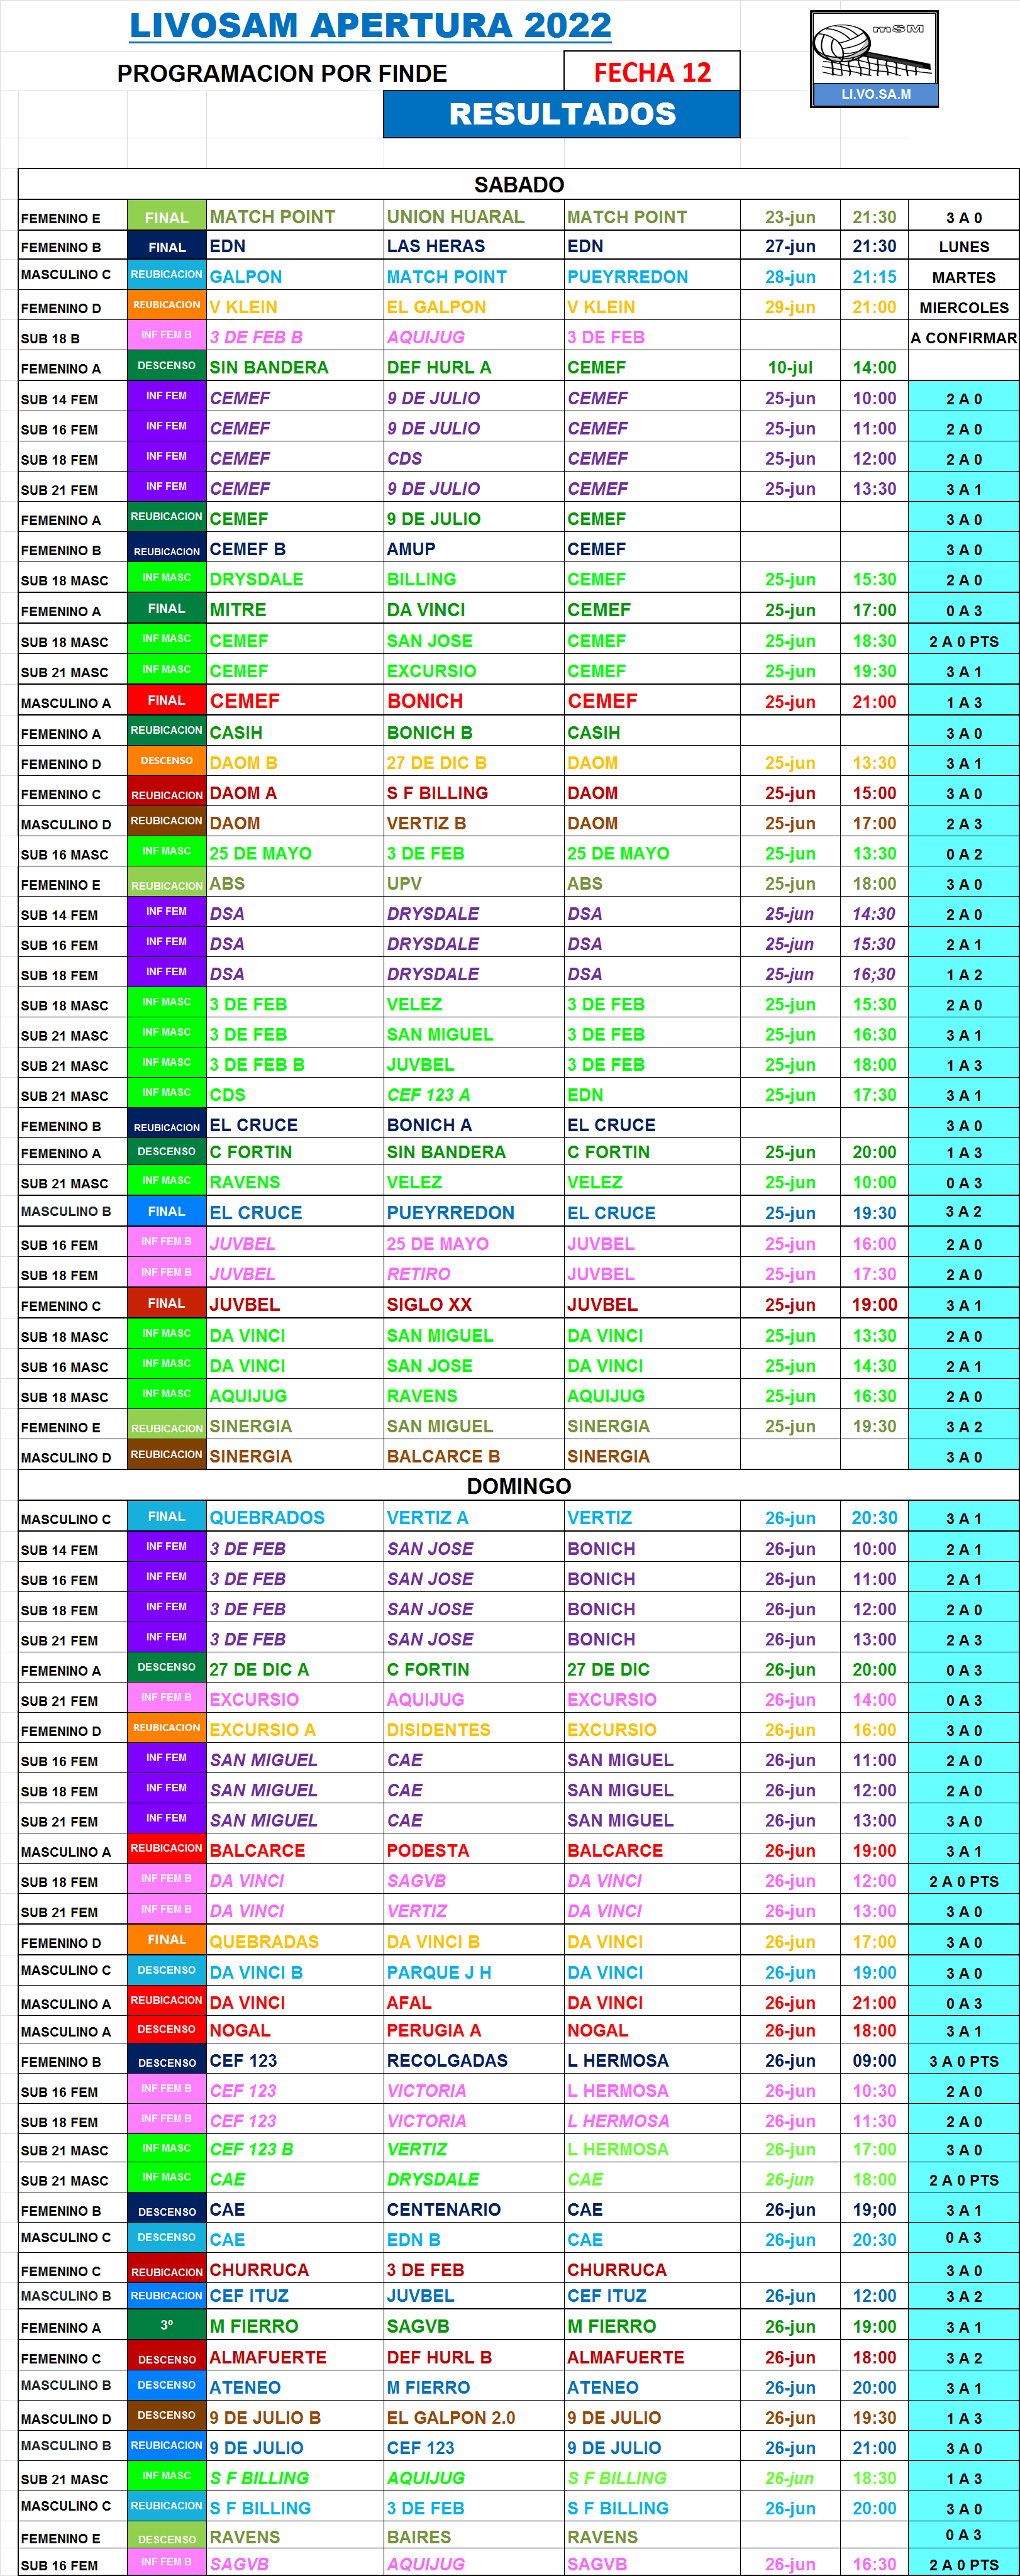
Task: Click the 3º category label
Action: [167, 2325]
